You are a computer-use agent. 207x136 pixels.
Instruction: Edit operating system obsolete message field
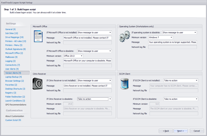(172, 42)
